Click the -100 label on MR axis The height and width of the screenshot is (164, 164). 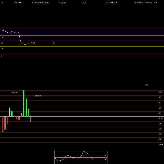(161, 145)
